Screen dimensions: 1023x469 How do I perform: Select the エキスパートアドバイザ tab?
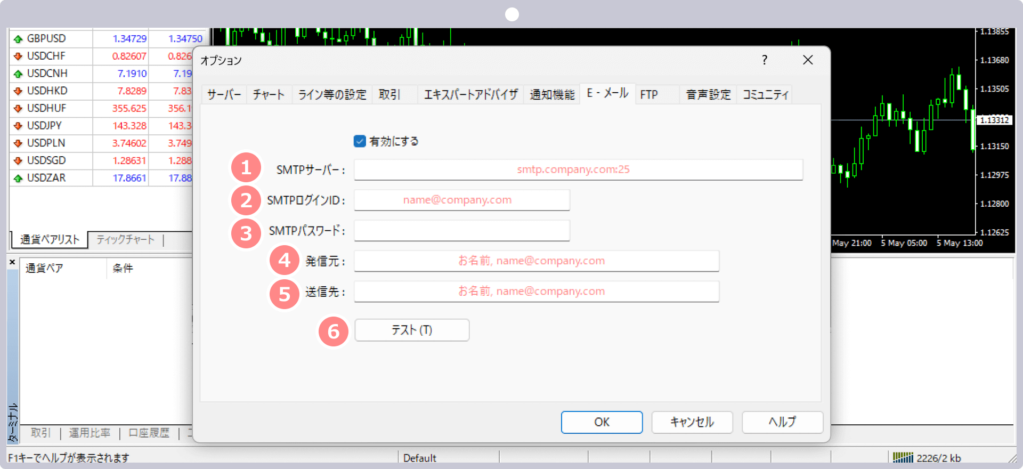(470, 95)
